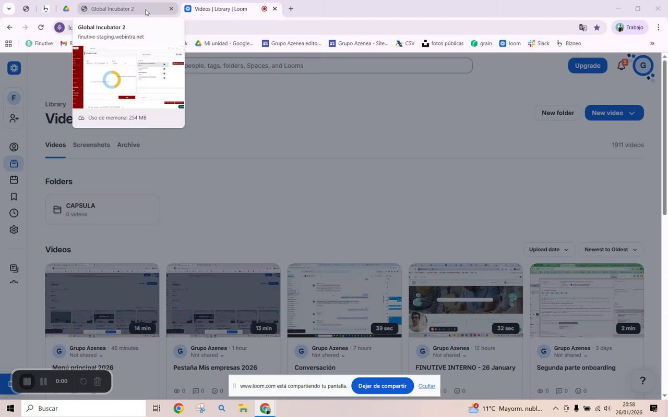Go back with the browser back arrow
The height and width of the screenshot is (417, 668).
click(x=9, y=27)
